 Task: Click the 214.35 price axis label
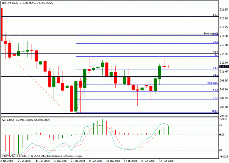(x=224, y=54)
